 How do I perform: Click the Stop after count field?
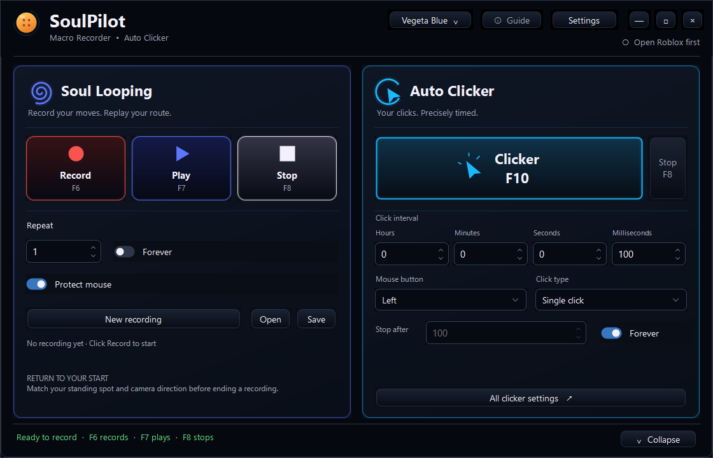point(505,333)
